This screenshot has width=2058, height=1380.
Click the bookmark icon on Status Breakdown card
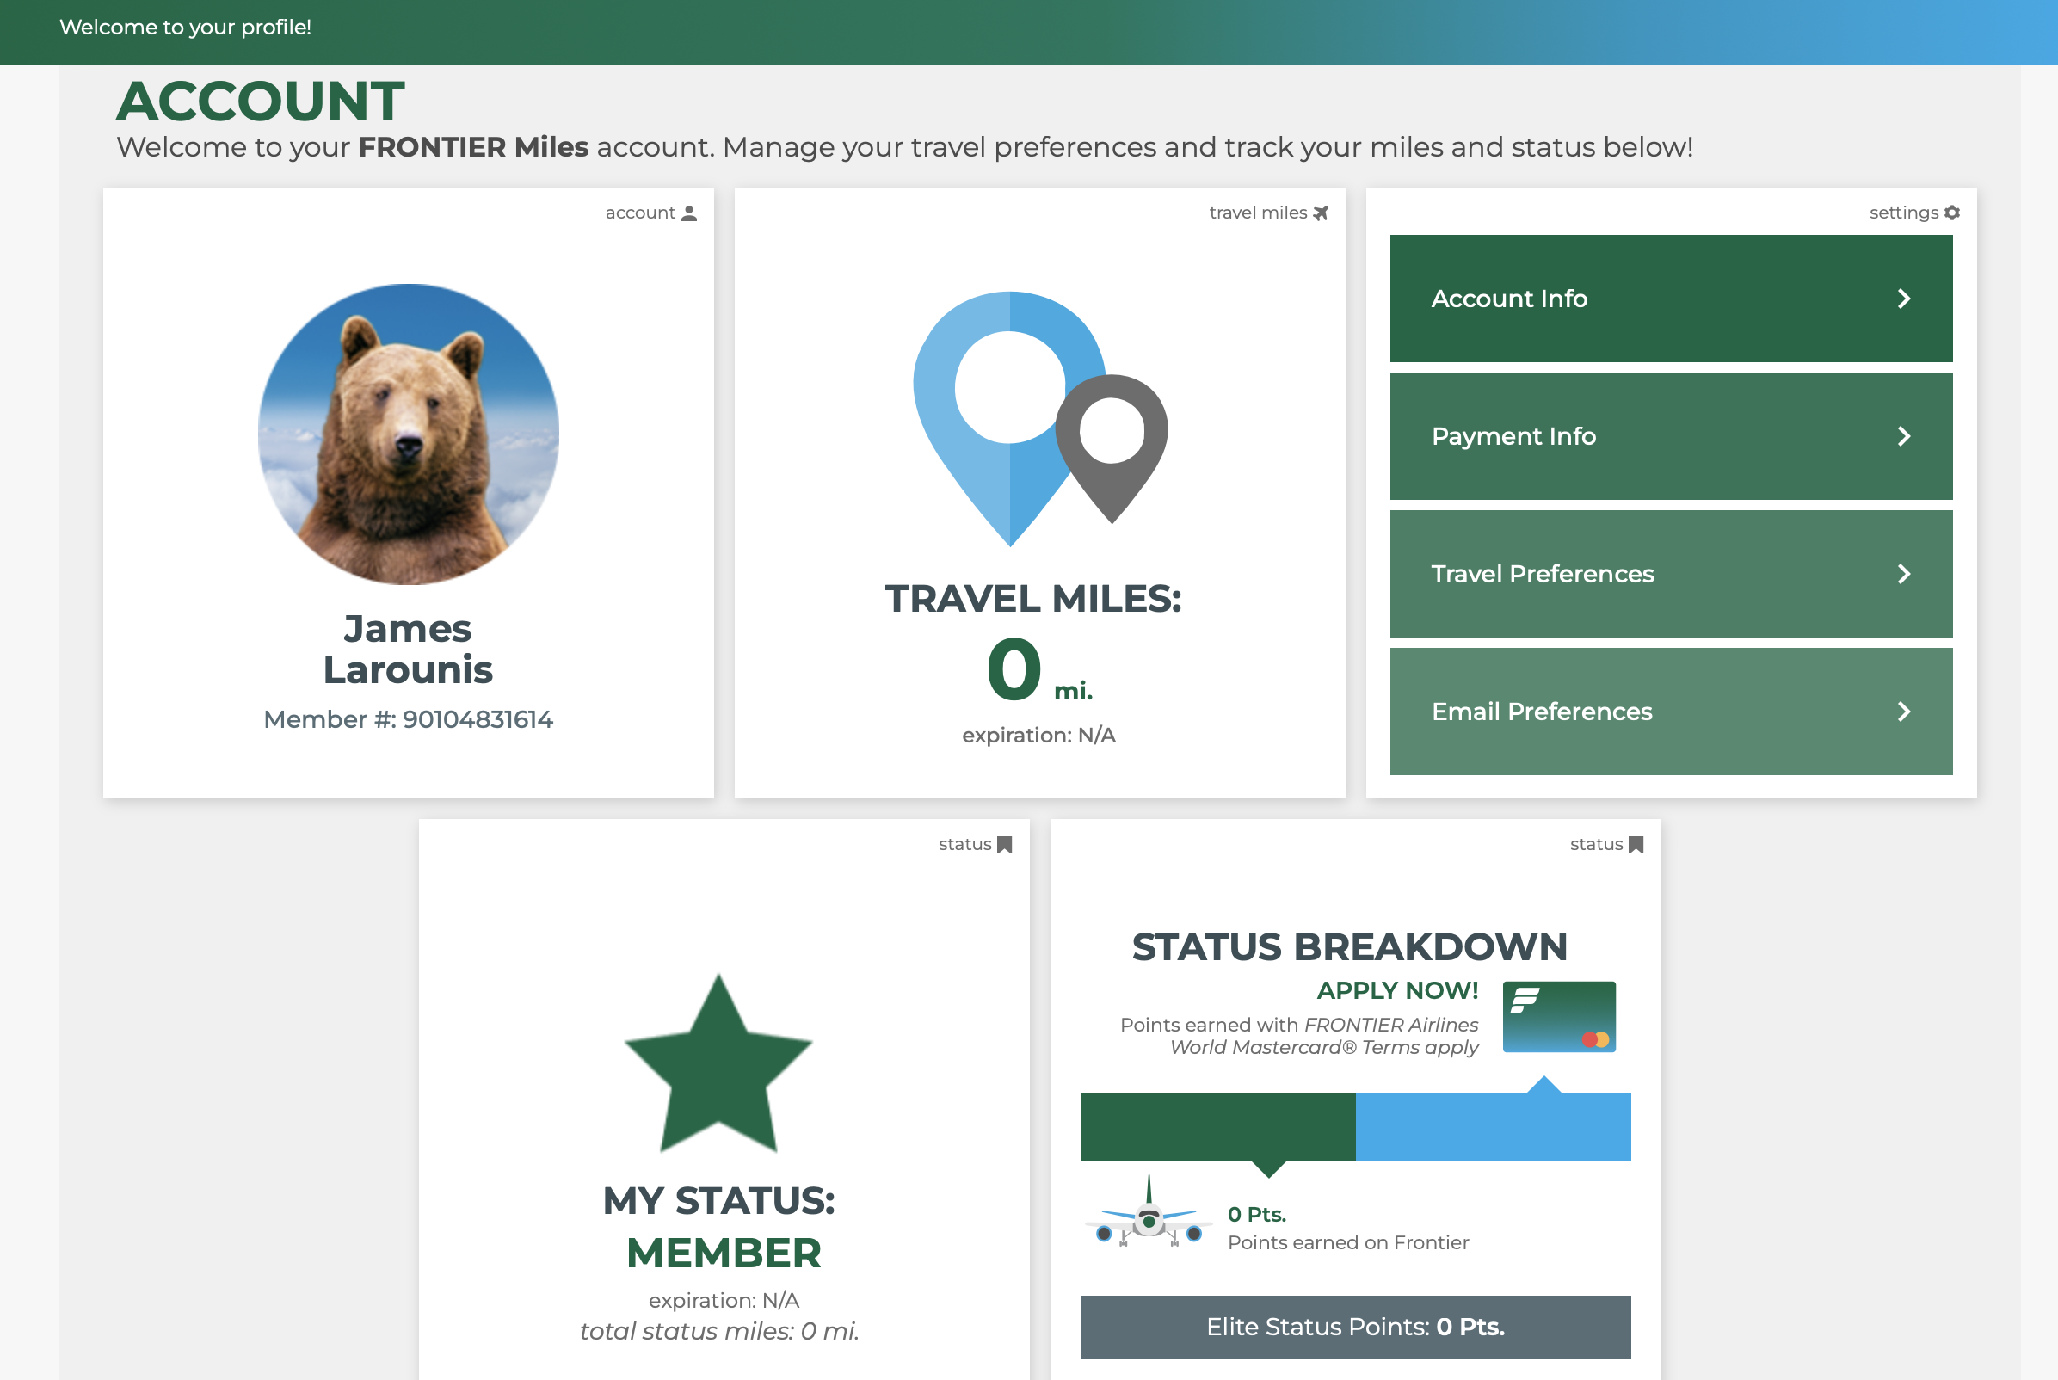pos(1636,845)
